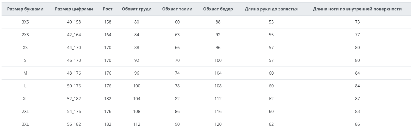Click the numeric size 46_170 cell
Screen dimensions: 413x132
74,60
